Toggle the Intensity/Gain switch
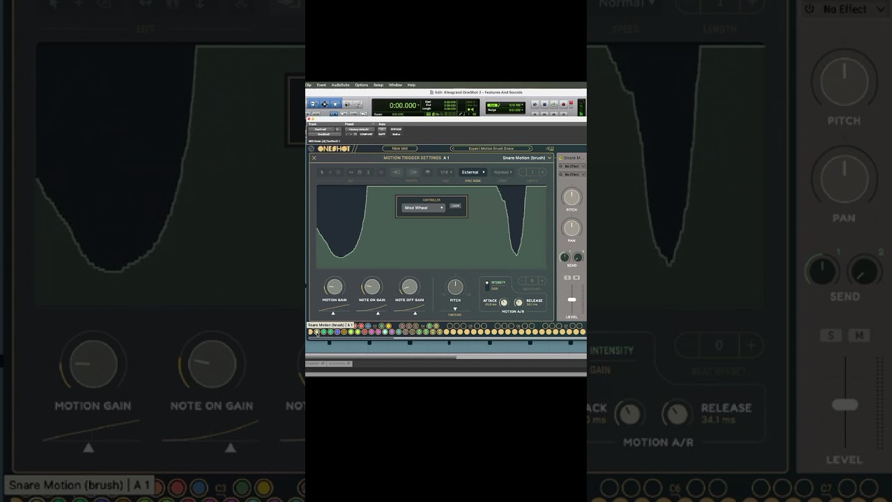 pos(487,285)
